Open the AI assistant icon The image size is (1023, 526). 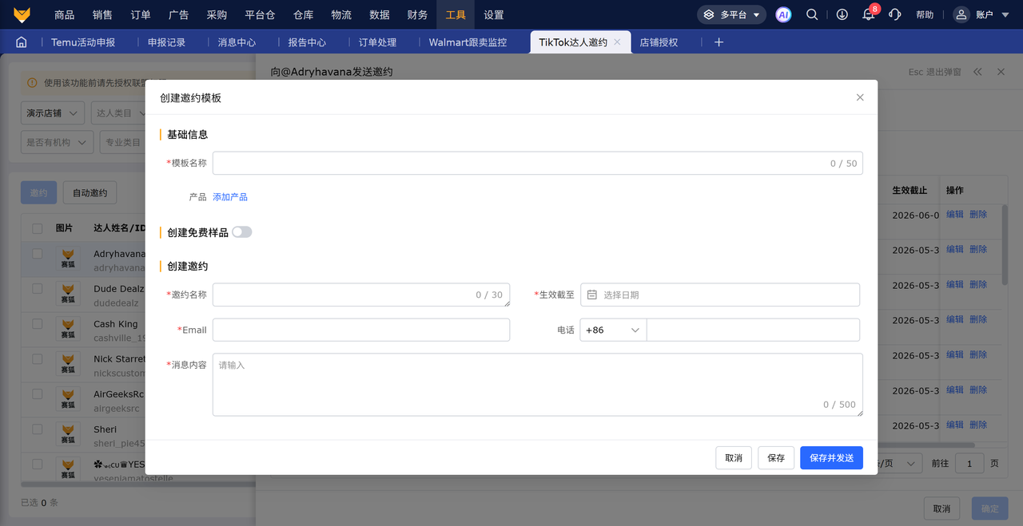[784, 14]
